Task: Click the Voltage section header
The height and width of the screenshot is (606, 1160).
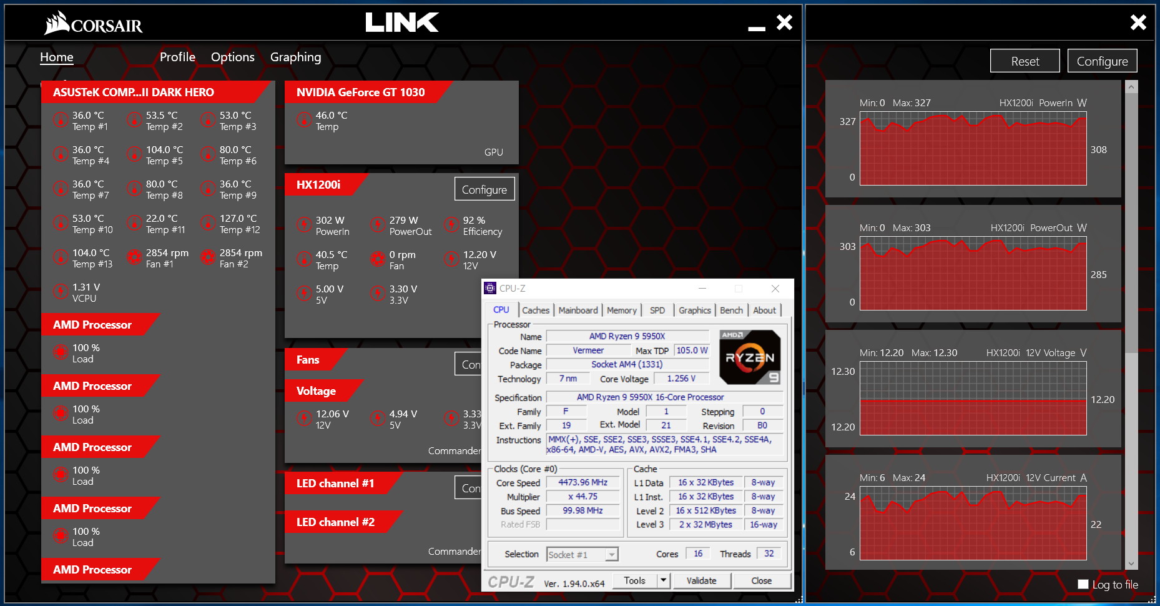Action: pyautogui.click(x=324, y=391)
